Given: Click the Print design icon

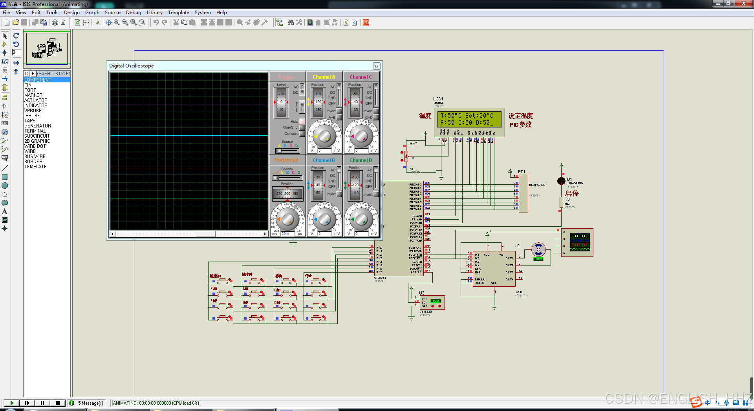Looking at the screenshot, I should tap(55, 22).
